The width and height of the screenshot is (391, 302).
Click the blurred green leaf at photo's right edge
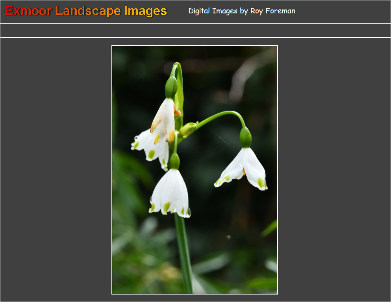(x=270, y=228)
